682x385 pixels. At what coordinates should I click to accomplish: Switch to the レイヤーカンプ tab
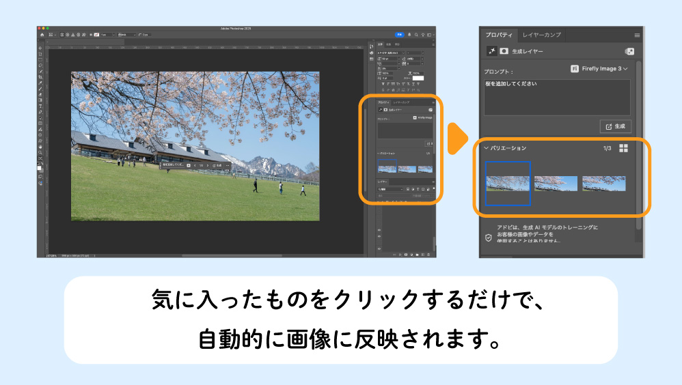(x=541, y=35)
